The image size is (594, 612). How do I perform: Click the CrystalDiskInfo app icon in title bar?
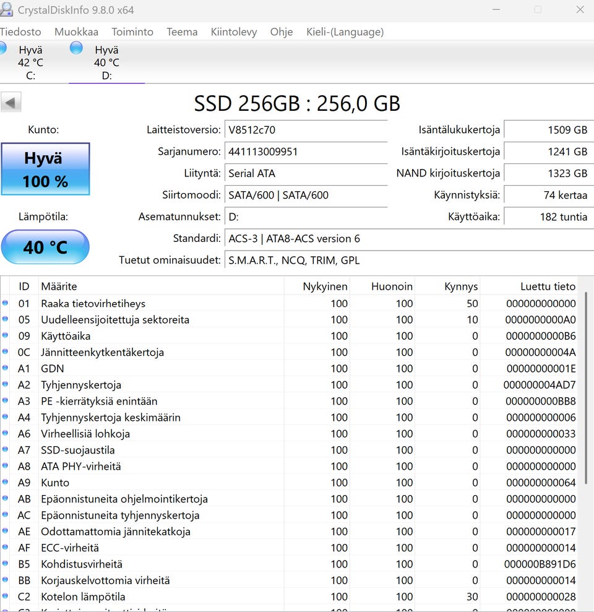(x=6, y=10)
